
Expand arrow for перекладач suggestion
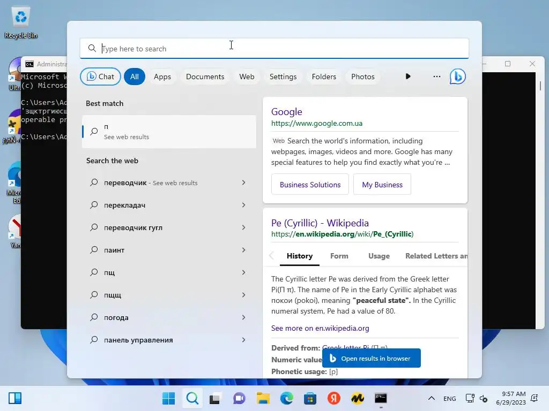[244, 205]
